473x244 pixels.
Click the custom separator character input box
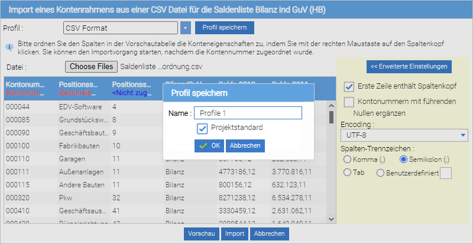coord(446,173)
